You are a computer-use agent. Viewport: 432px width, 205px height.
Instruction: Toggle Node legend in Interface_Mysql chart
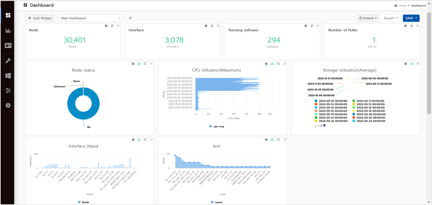(83, 202)
